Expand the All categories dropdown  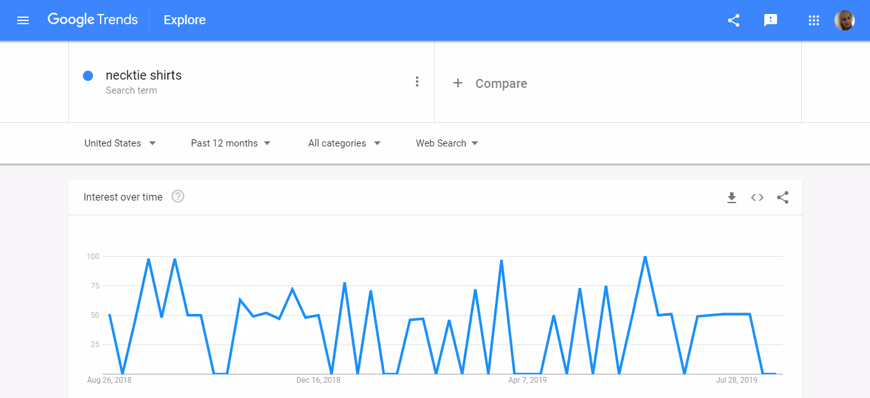(x=344, y=143)
